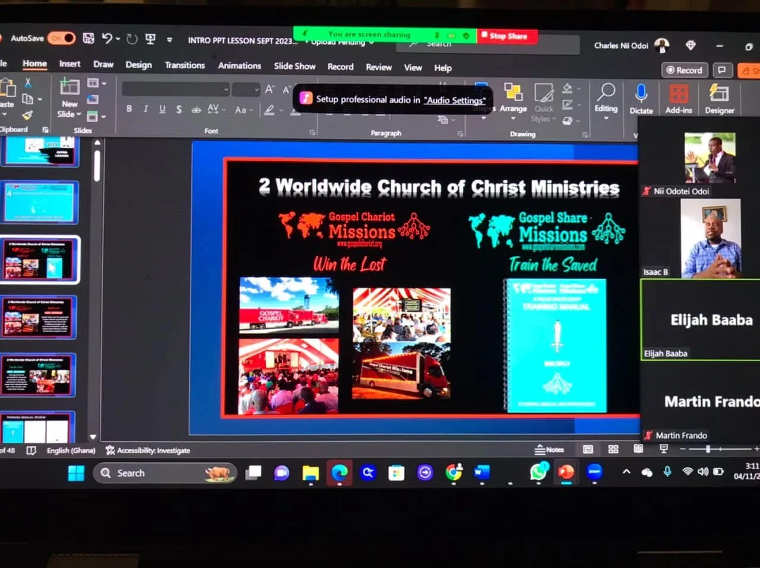This screenshot has height=568, width=760.
Task: Toggle the Notes pane
Action: 549,449
